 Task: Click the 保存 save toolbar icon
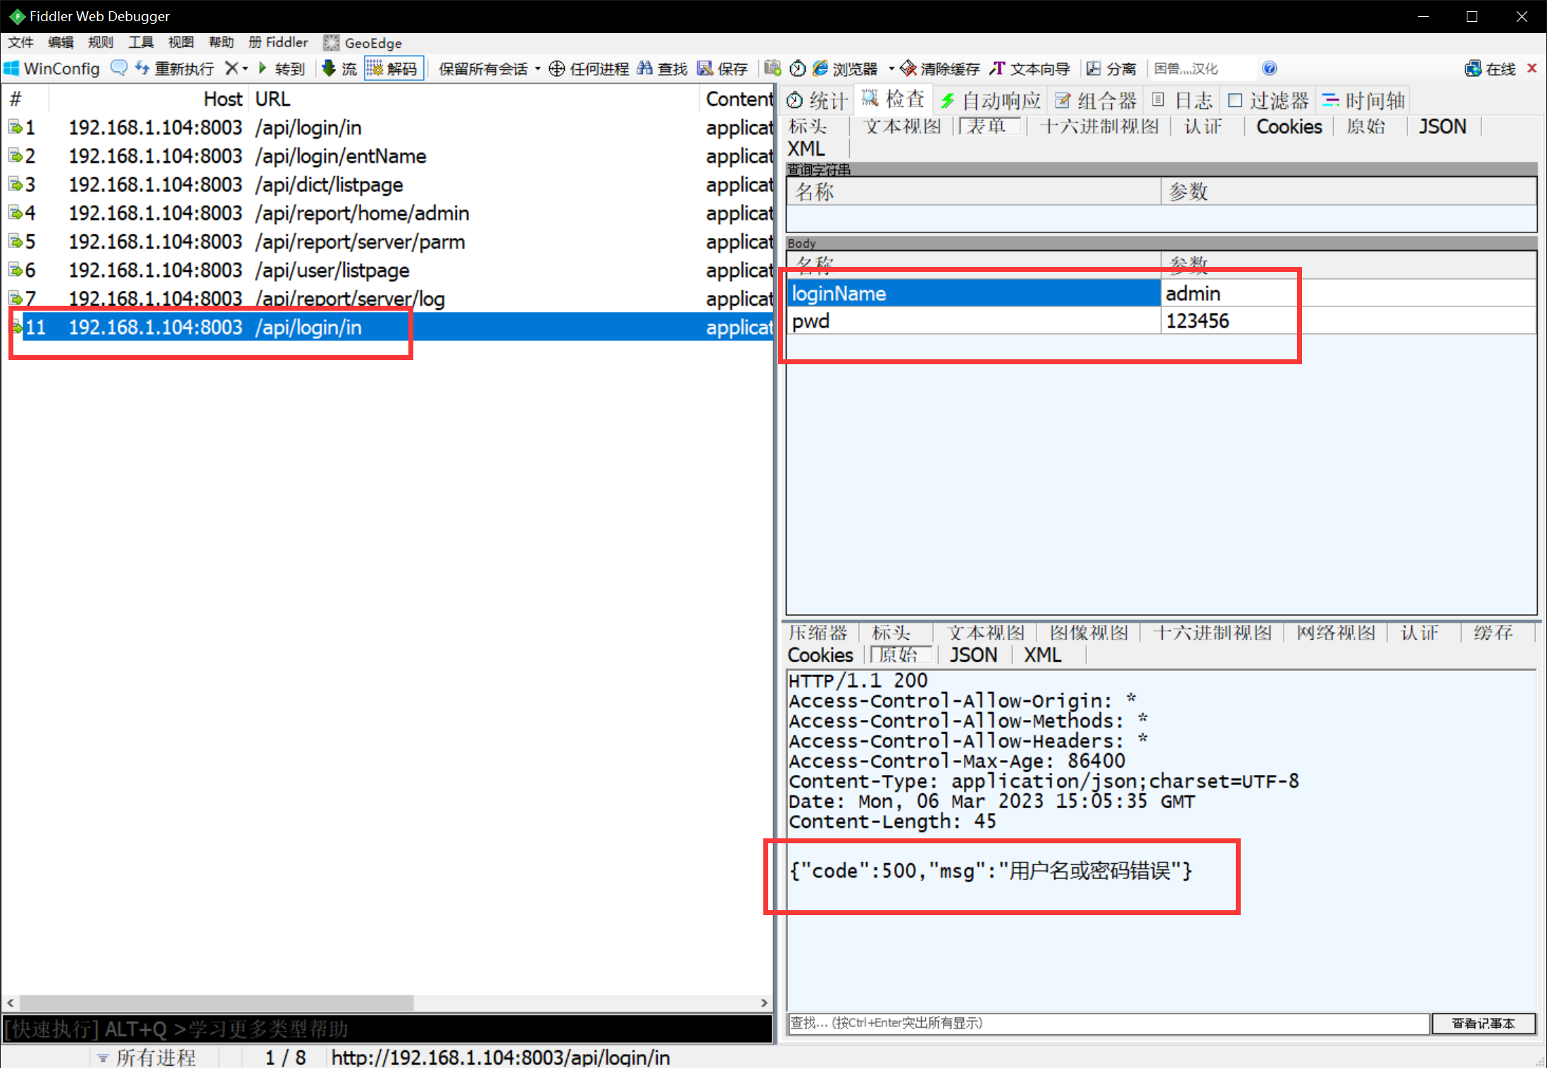pyautogui.click(x=705, y=68)
